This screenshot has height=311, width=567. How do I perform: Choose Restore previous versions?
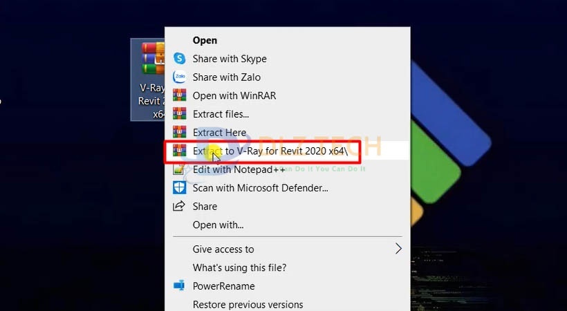(248, 304)
